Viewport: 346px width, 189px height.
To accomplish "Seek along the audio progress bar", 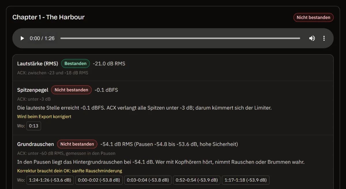I will click(180, 38).
